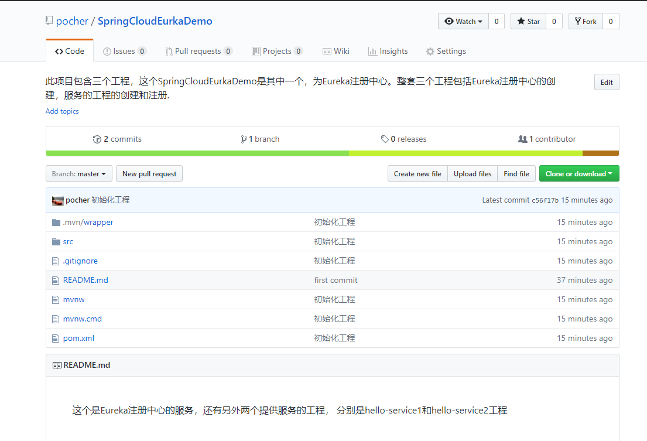Viewport: 647px width, 441px height.
Task: Click the eye icon in Watch button
Action: (449, 21)
